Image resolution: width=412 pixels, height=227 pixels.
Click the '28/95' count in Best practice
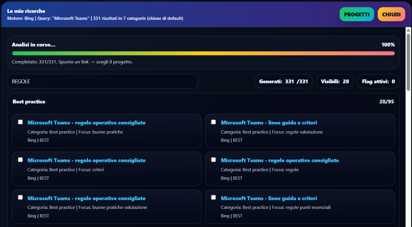387,102
